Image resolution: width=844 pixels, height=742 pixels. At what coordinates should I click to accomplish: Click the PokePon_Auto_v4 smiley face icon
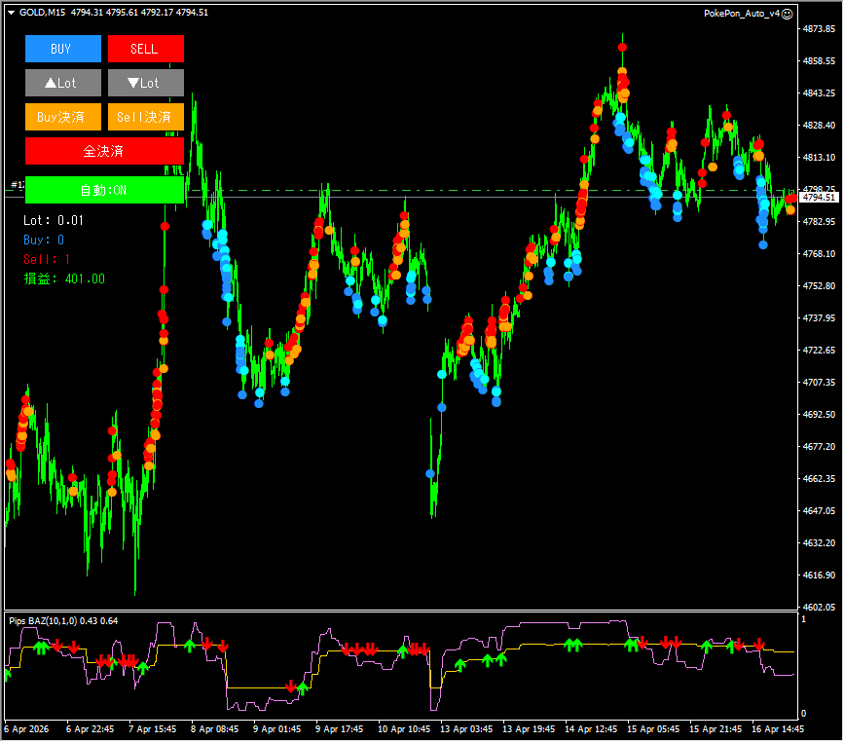[788, 13]
